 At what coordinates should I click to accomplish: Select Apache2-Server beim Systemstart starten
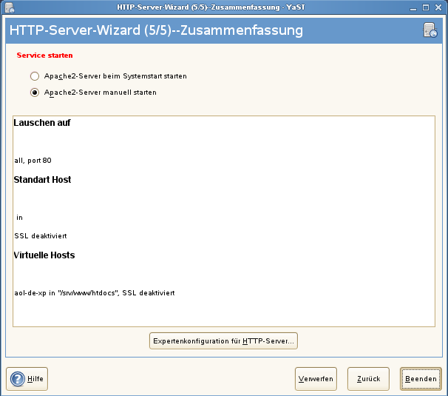34,76
